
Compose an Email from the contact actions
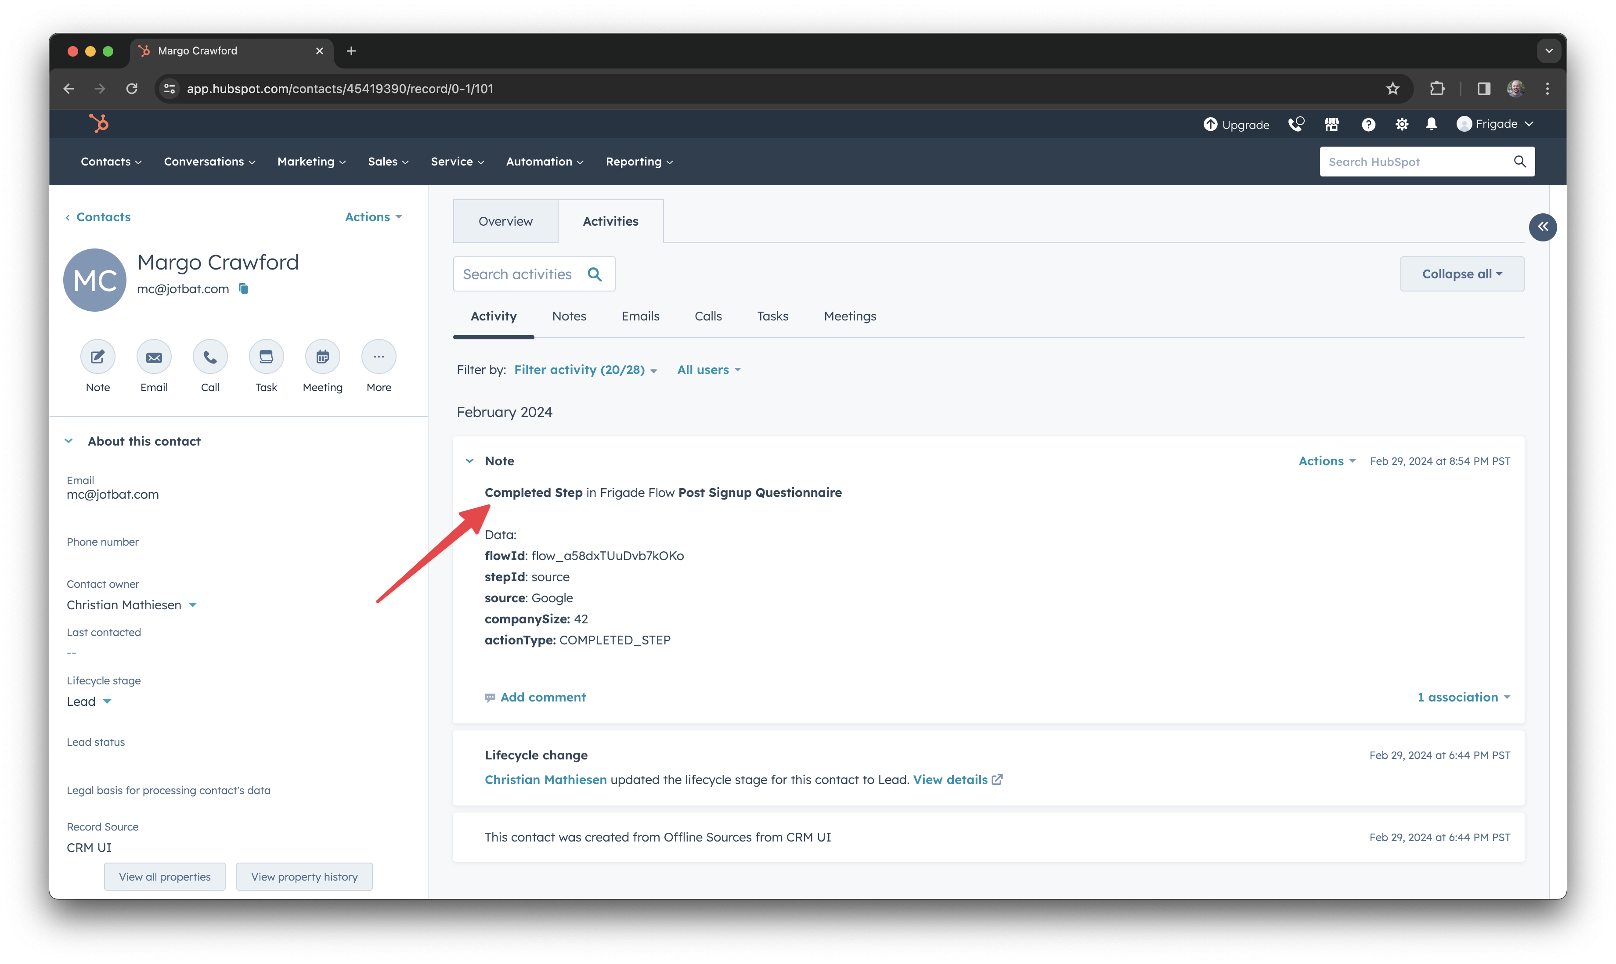point(154,356)
